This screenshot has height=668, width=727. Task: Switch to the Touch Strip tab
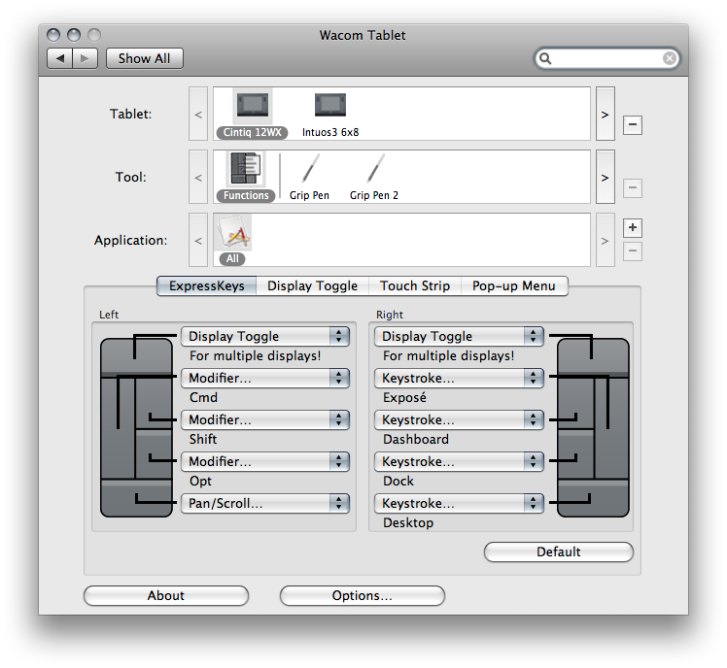click(x=415, y=285)
